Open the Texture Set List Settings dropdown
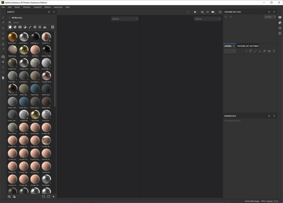 tap(270, 17)
